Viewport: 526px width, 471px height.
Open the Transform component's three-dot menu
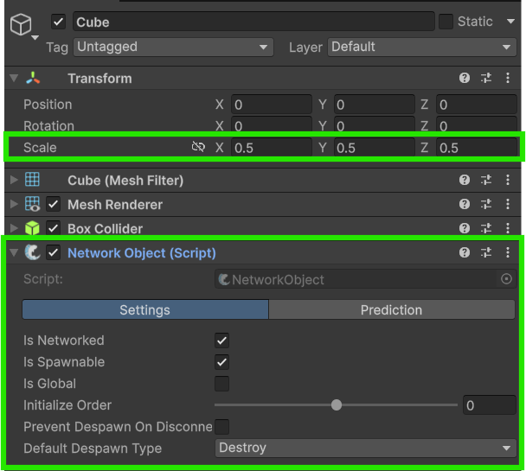[508, 78]
